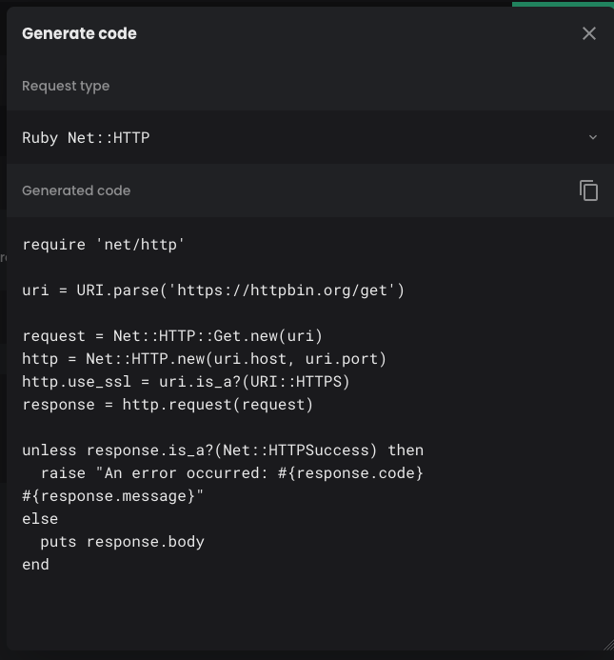Copy the generated code to clipboard
614x660 pixels.
[x=588, y=190]
